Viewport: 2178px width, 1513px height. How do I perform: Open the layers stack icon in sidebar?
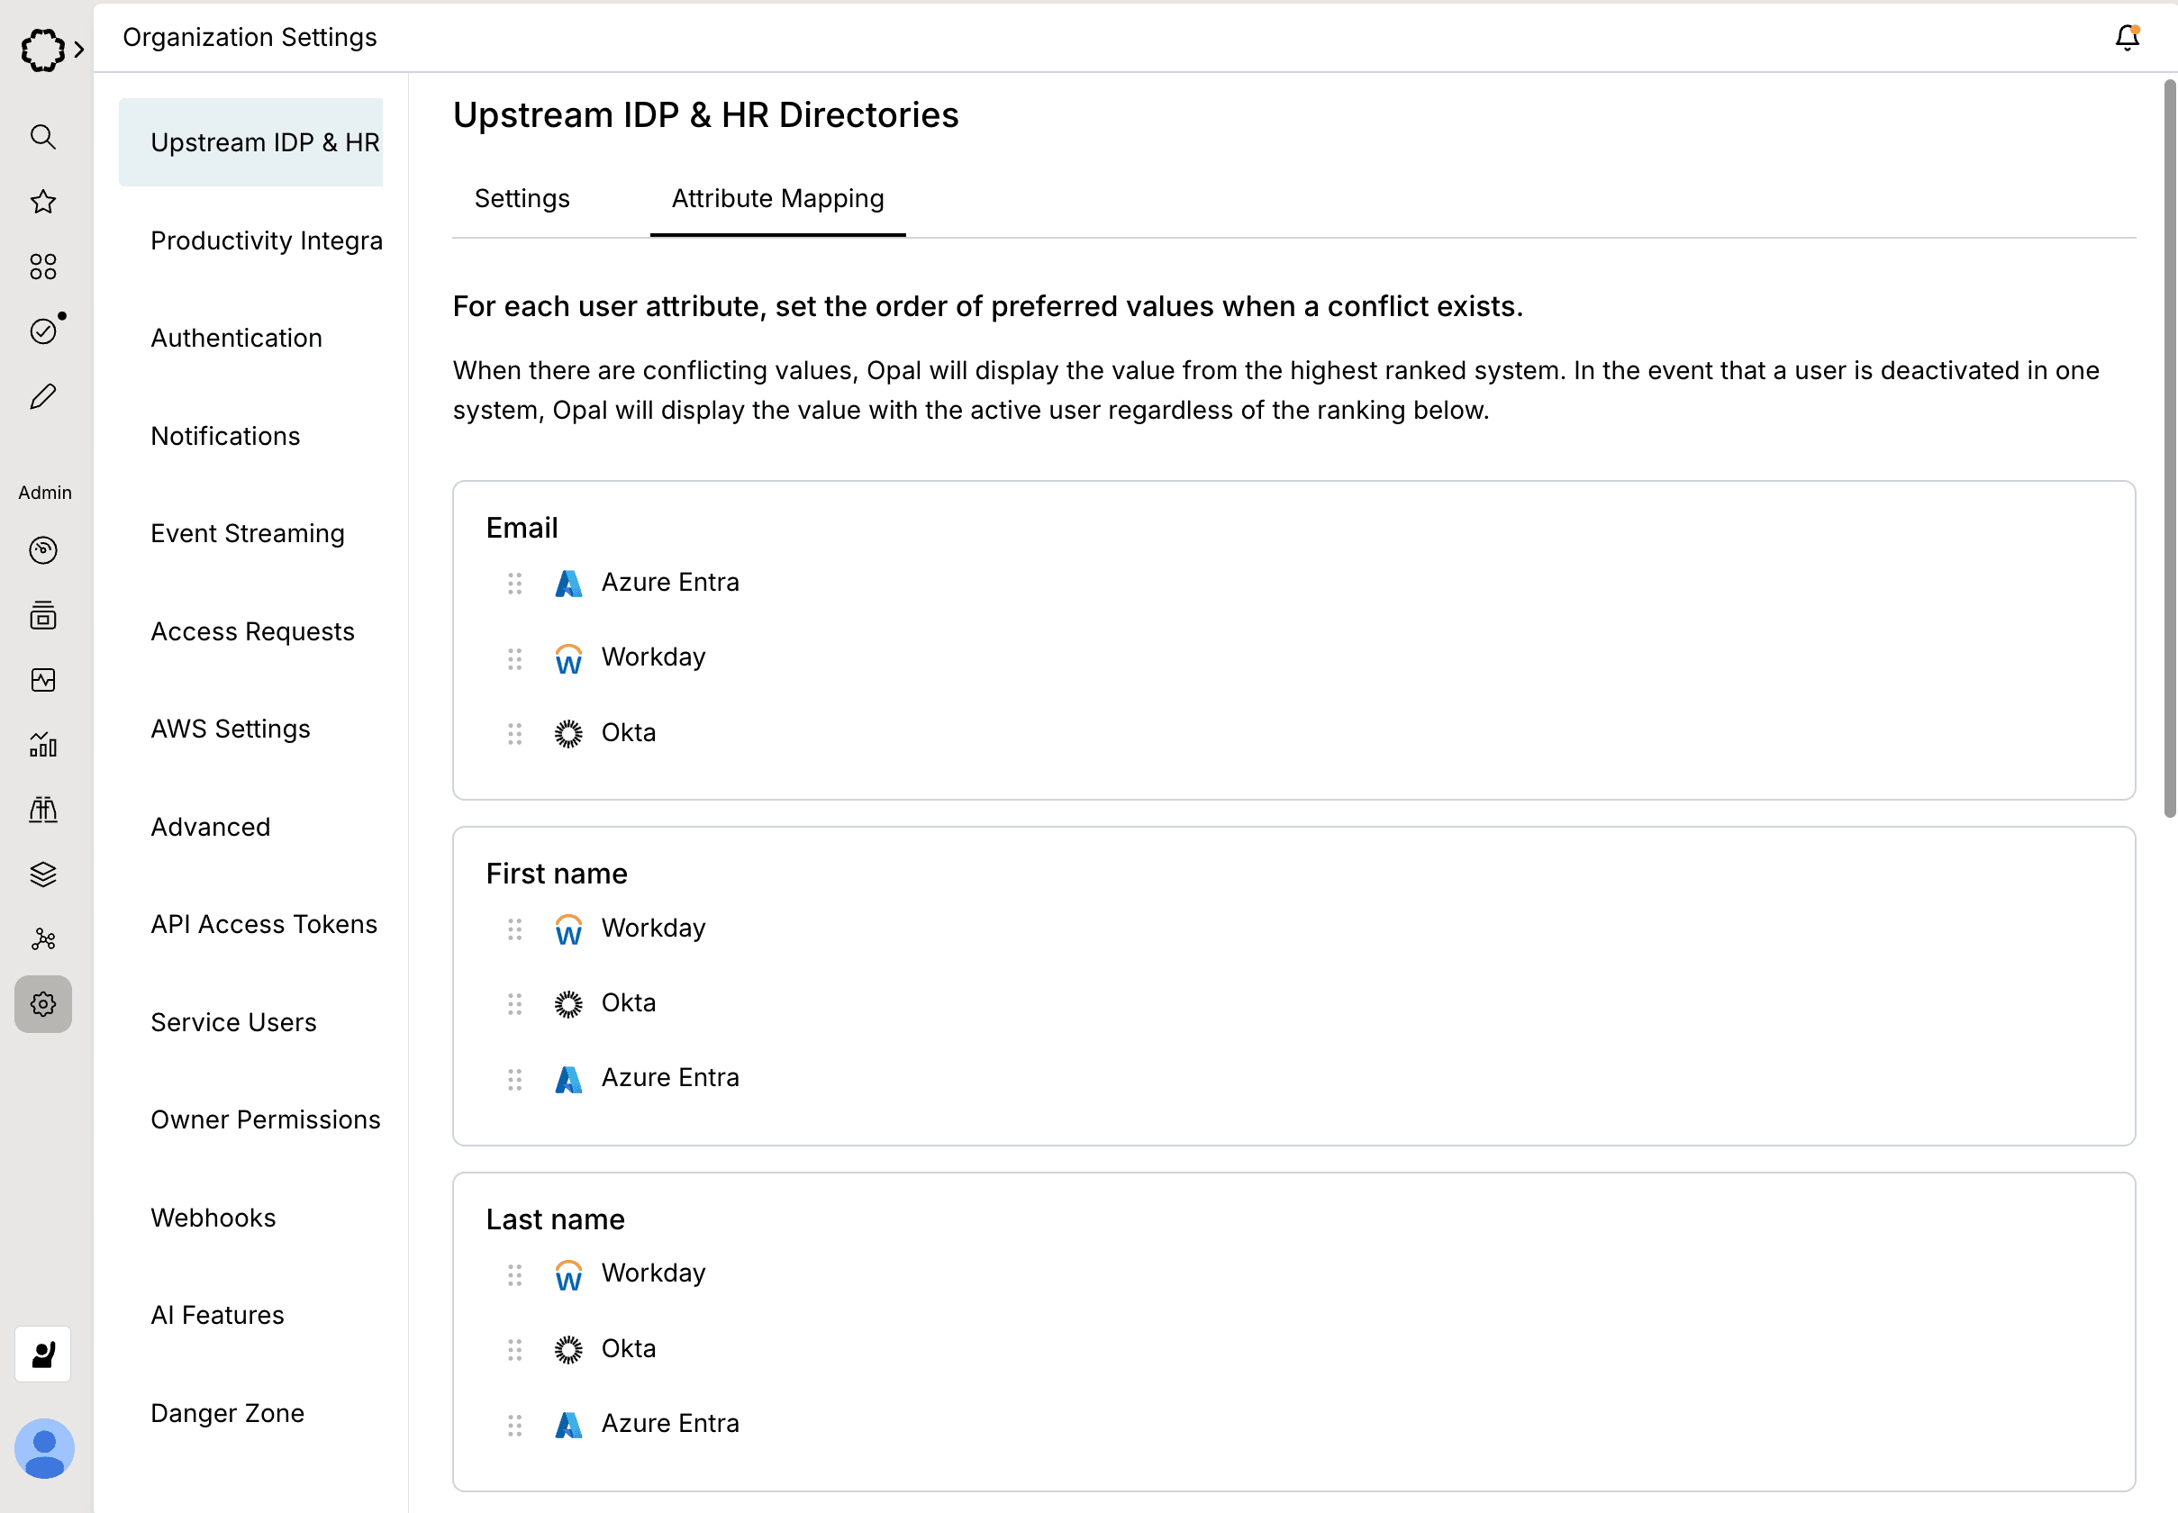[42, 874]
